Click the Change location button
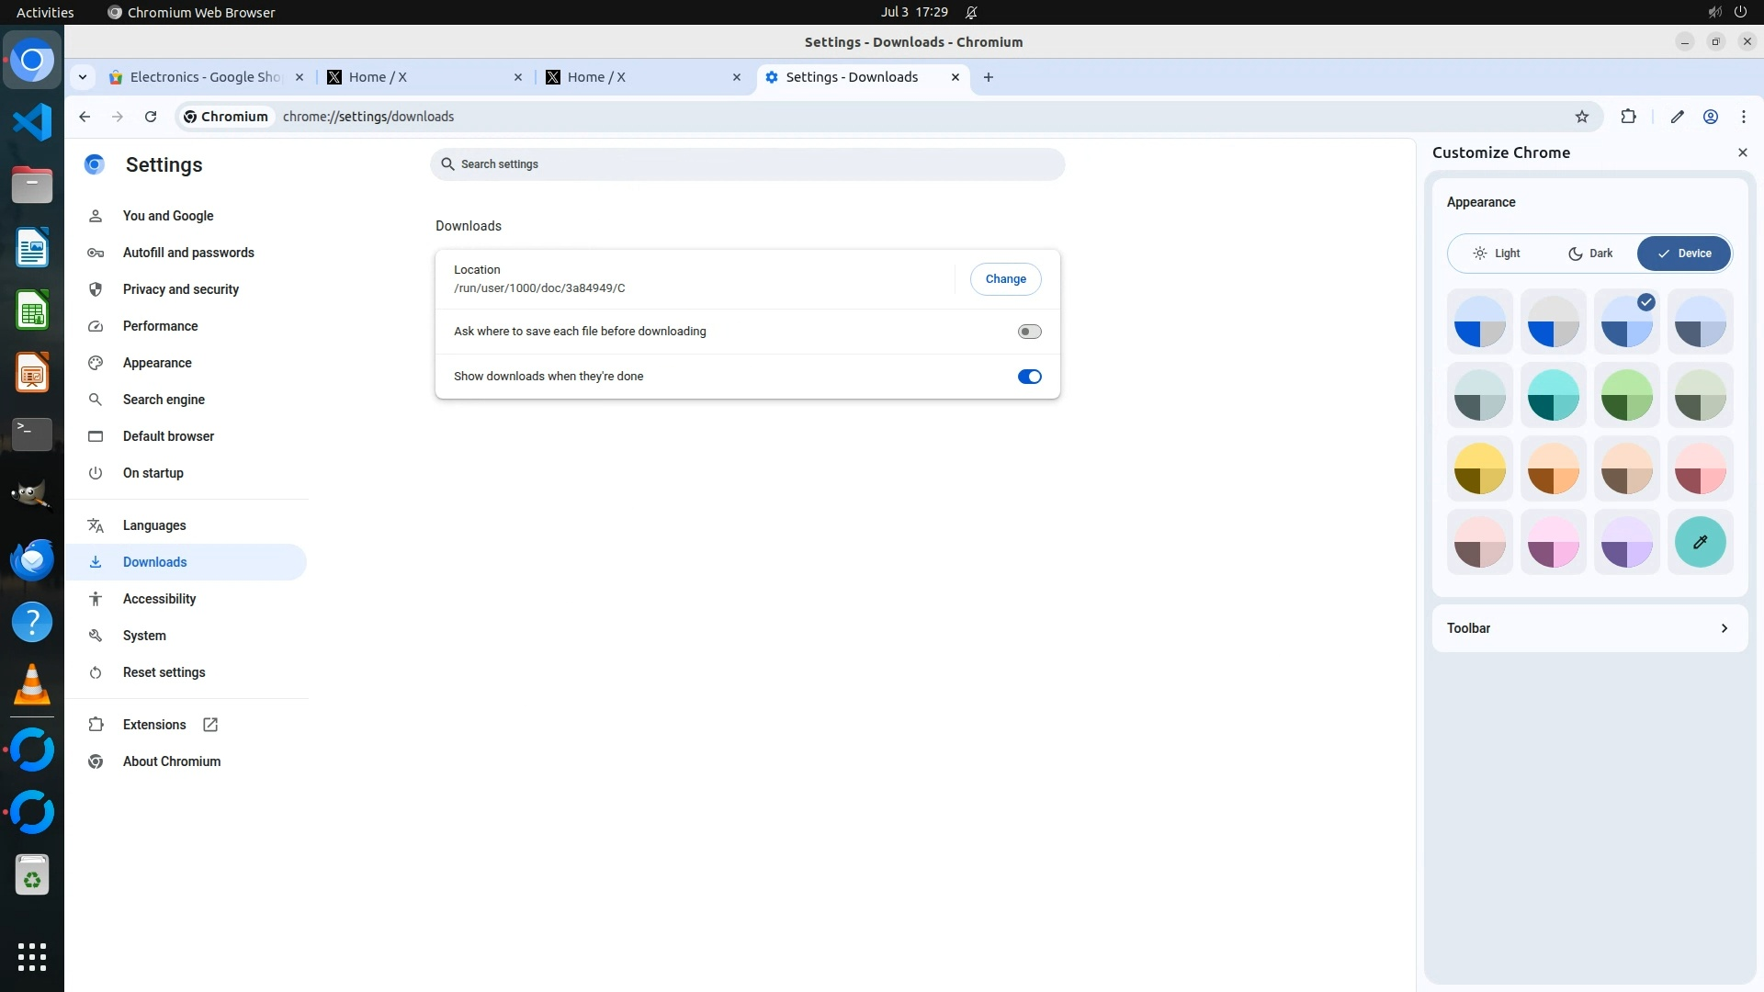1764x992 pixels. (x=1005, y=279)
